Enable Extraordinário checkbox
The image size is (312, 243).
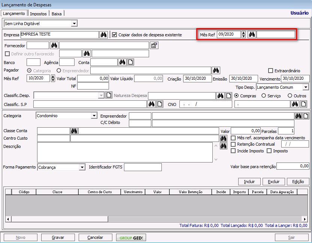[270, 71]
